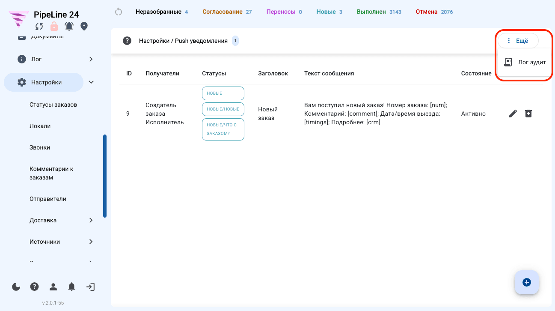Go to Статусы заказов settings
555x311 pixels.
tap(53, 105)
